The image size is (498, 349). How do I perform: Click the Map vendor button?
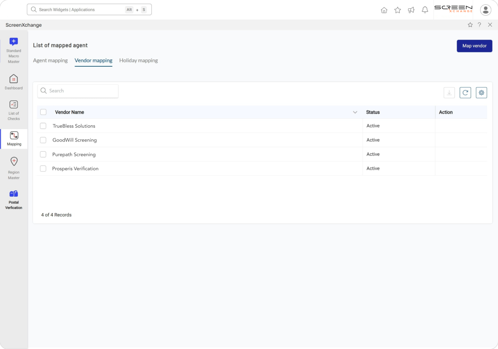pyautogui.click(x=474, y=46)
